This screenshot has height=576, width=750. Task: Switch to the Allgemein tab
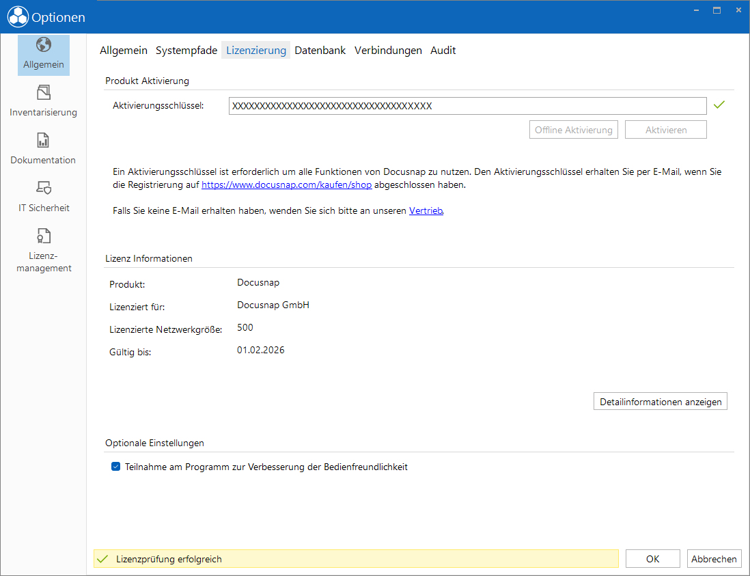(124, 51)
